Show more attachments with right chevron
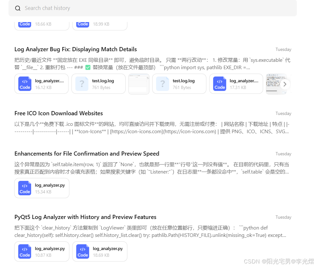 point(285,84)
